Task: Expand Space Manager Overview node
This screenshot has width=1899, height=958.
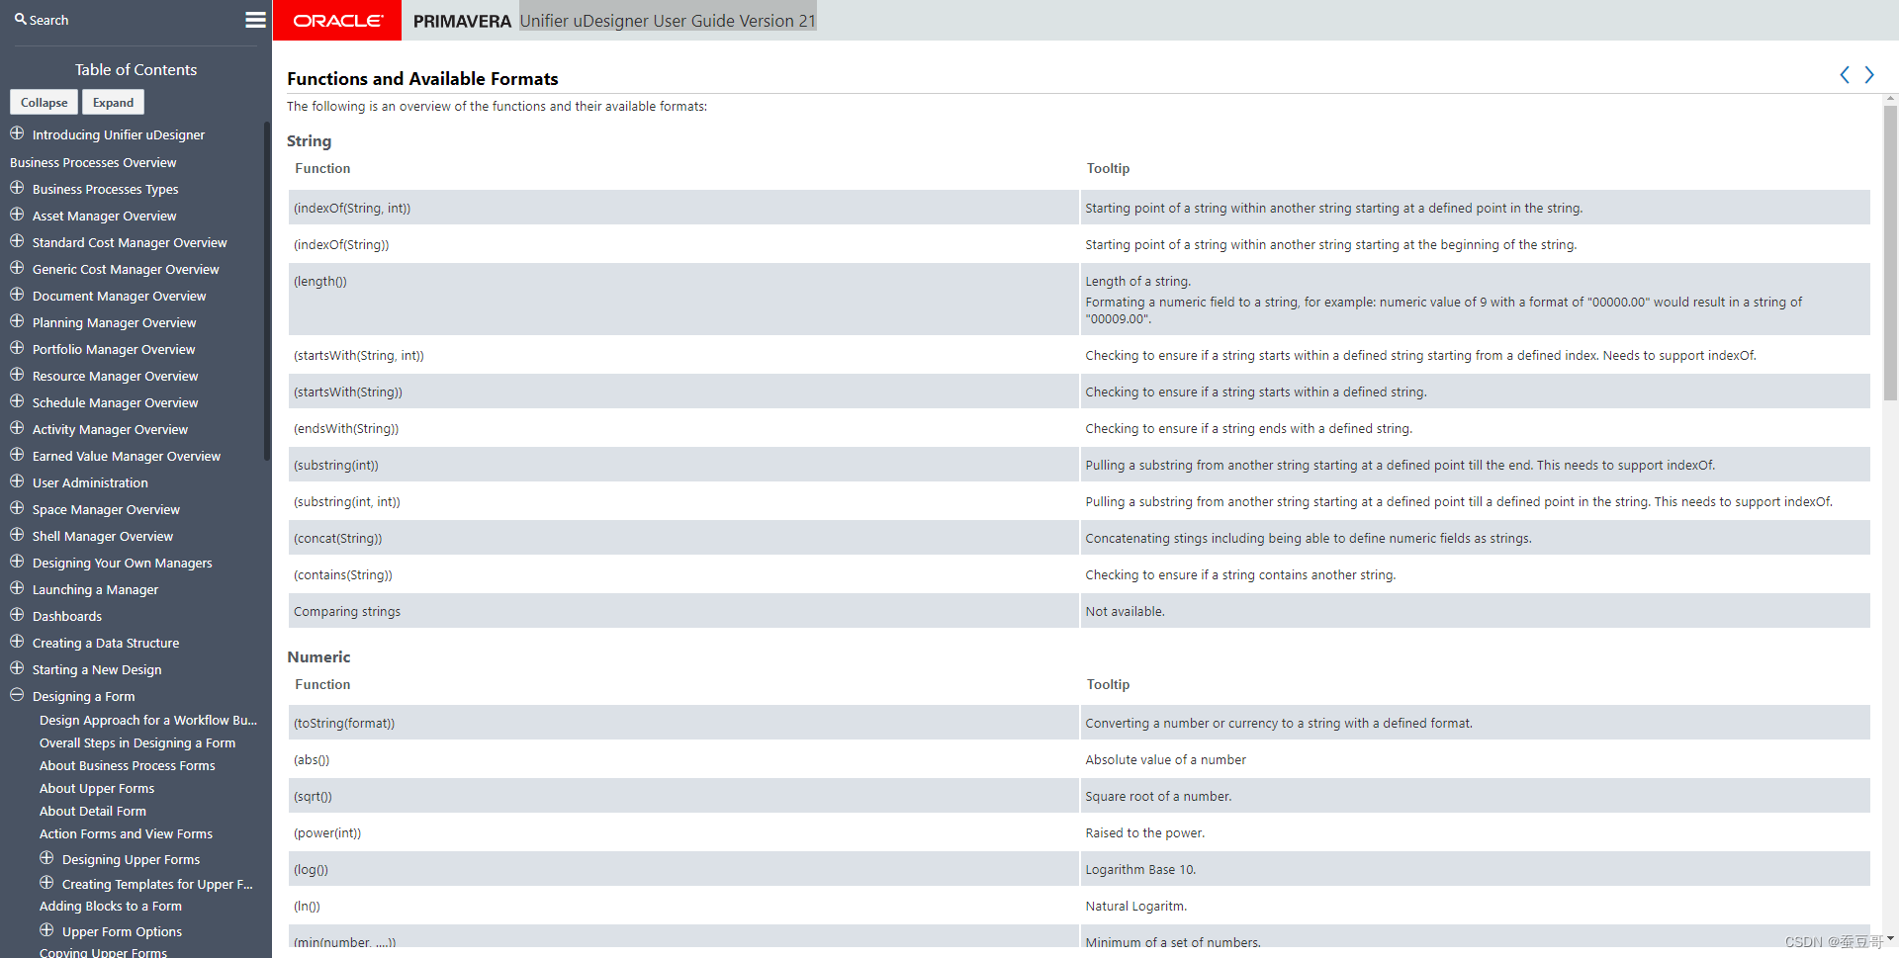Action: tap(17, 508)
